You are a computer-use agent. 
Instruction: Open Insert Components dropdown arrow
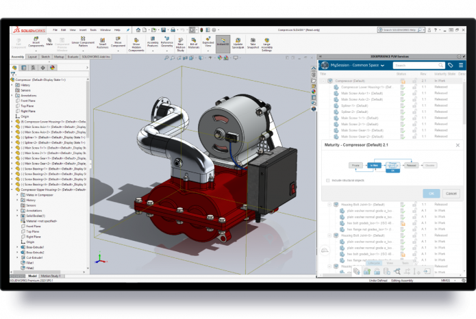[x=36, y=51]
